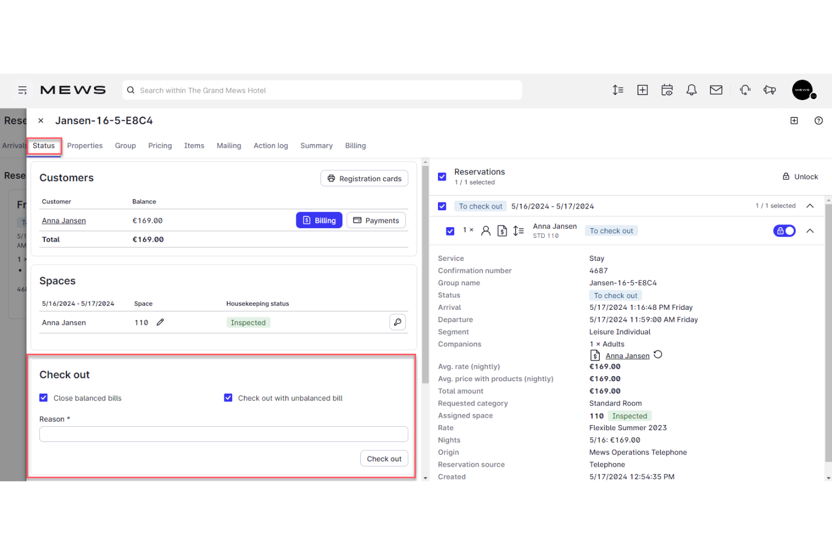Edit space 110 with pencil icon
Image resolution: width=832 pixels, height=555 pixels.
[160, 322]
